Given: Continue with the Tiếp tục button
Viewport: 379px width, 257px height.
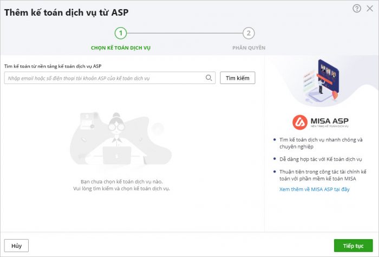Looking at the screenshot, I should click(x=353, y=246).
